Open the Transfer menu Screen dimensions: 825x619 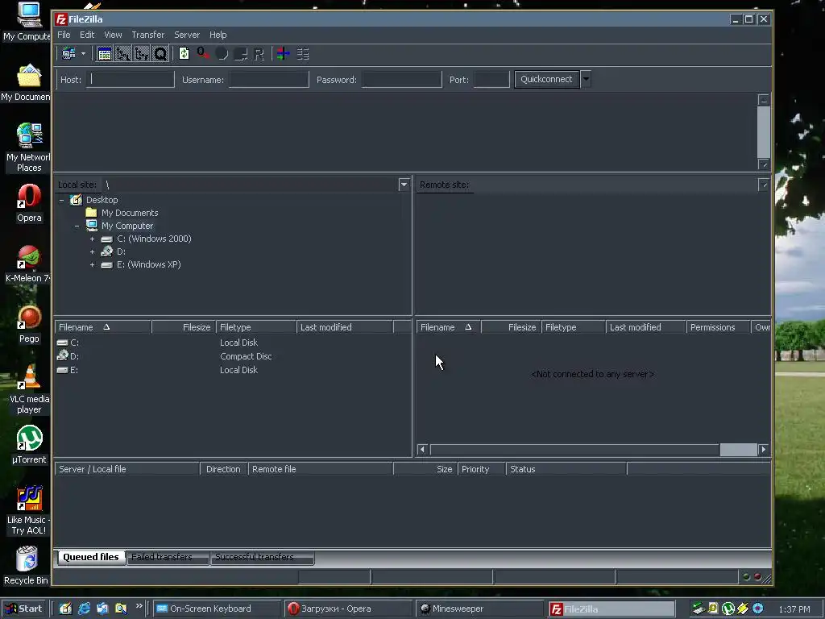click(148, 35)
